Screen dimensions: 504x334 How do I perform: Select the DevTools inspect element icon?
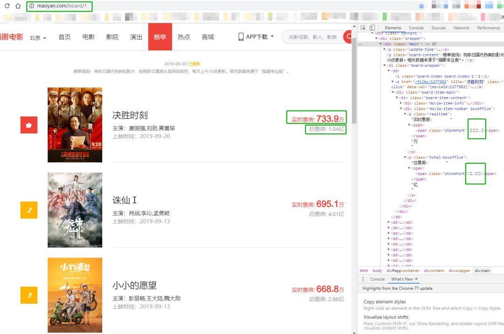click(x=363, y=28)
